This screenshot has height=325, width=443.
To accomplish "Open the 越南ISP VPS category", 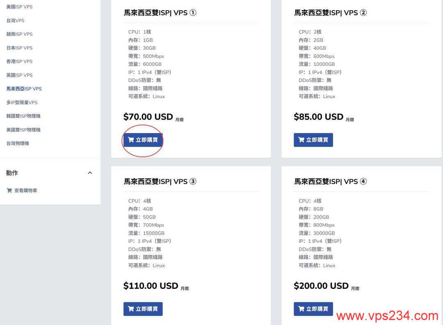I will coord(20,34).
